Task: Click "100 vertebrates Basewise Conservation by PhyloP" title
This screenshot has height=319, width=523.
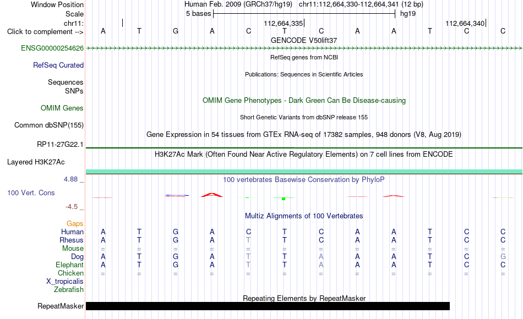Action: click(304, 180)
